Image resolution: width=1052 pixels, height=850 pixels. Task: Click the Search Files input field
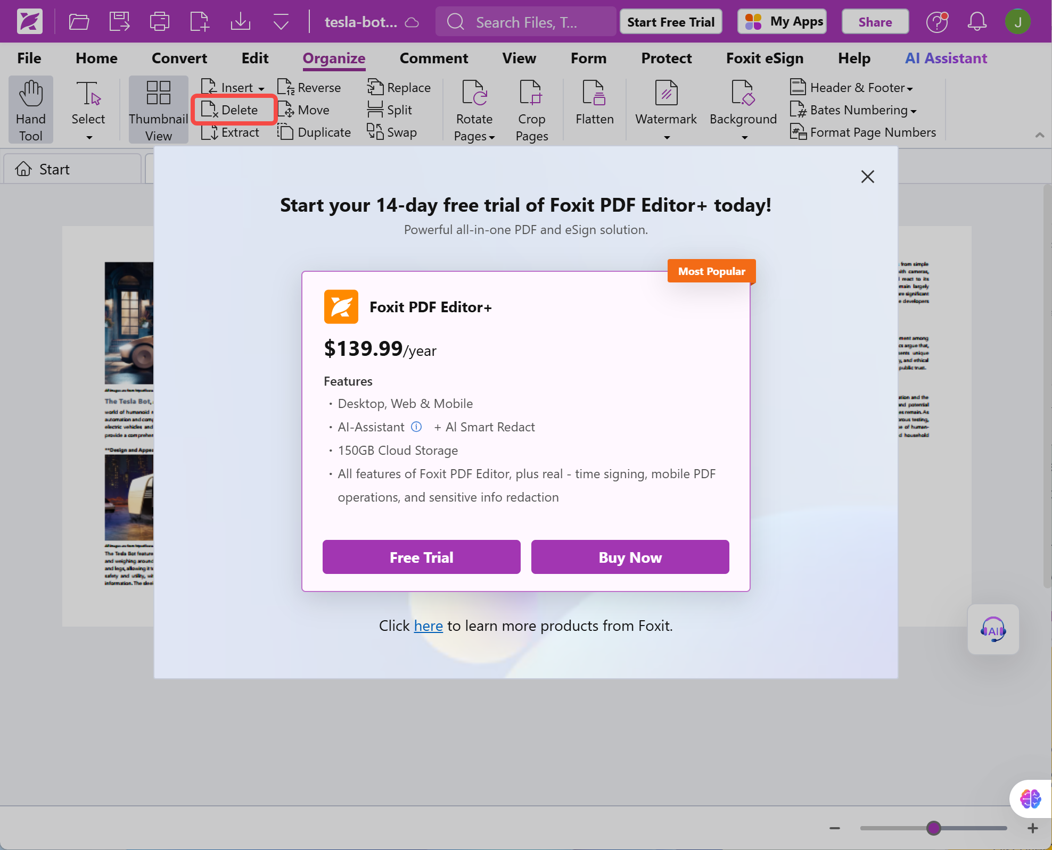[527, 22]
